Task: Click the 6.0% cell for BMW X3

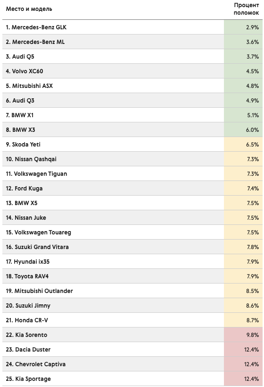Action: pyautogui.click(x=243, y=129)
